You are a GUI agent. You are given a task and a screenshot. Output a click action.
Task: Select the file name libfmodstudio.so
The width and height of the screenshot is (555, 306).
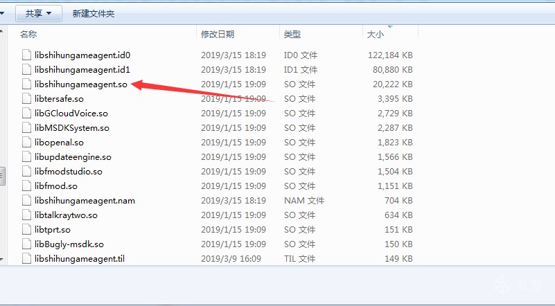[x=69, y=171]
